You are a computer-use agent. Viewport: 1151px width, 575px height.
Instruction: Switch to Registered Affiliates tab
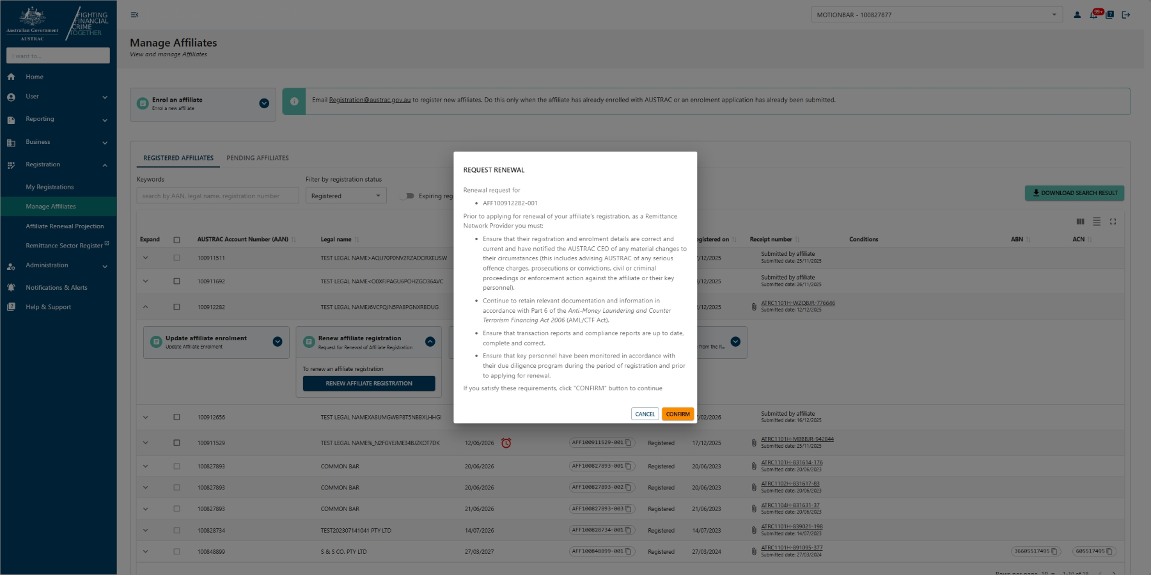[178, 158]
